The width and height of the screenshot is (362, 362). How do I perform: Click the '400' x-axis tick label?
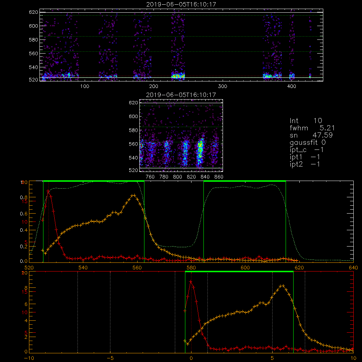click(x=291, y=87)
